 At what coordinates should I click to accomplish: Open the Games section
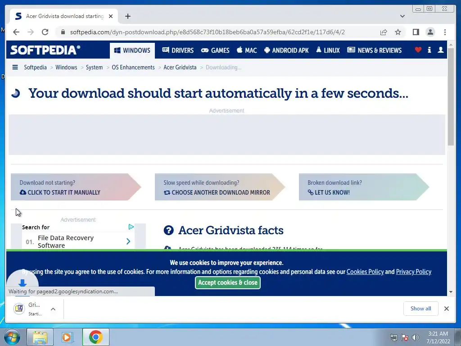(215, 50)
